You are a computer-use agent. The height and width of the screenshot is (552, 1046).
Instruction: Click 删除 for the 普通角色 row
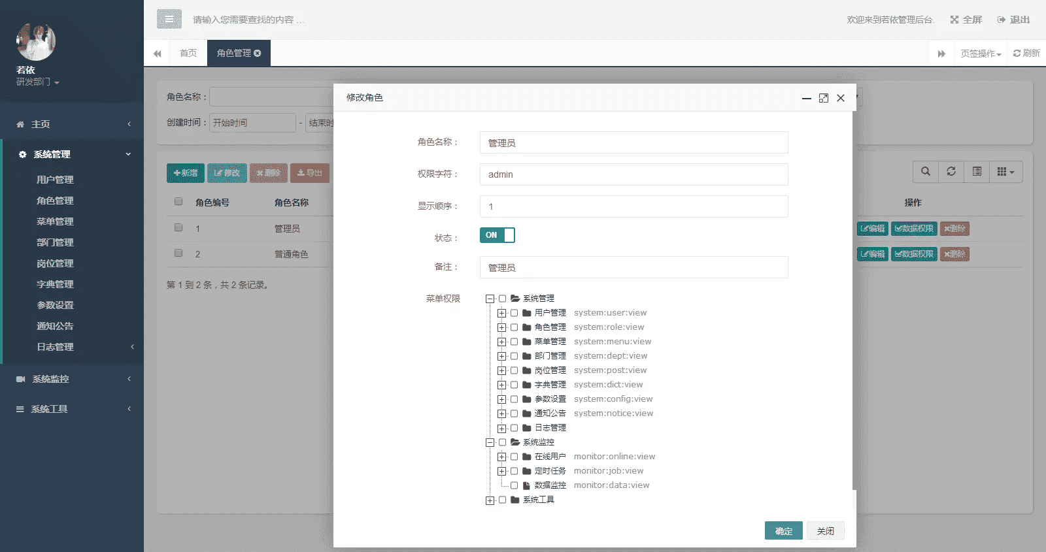pyautogui.click(x=954, y=254)
